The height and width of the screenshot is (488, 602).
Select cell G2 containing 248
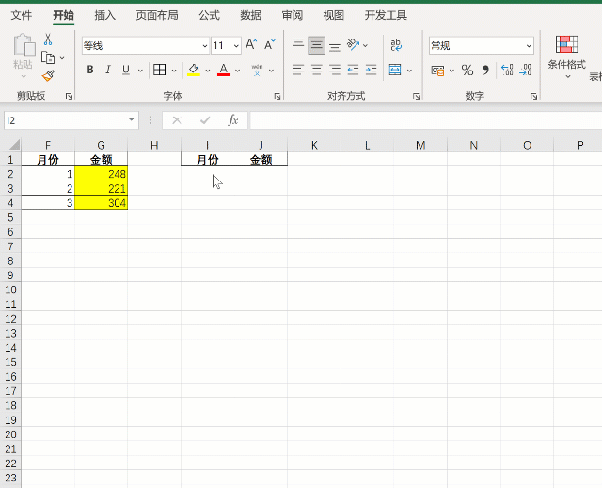101,174
